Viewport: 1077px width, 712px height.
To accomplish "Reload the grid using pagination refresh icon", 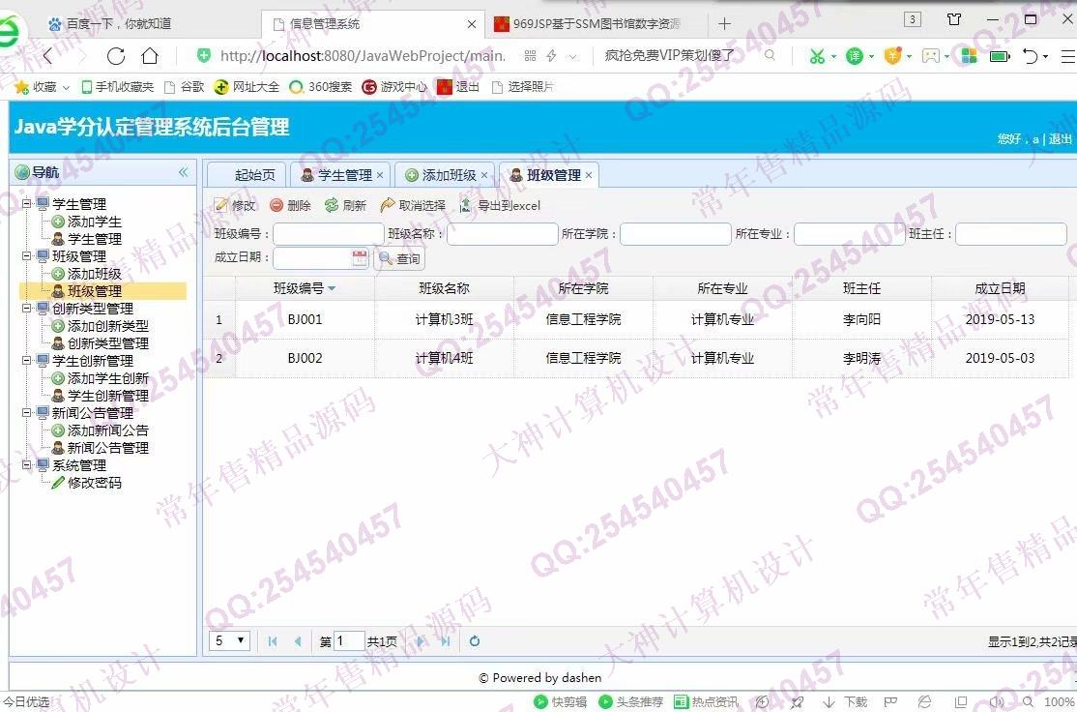I will pyautogui.click(x=475, y=641).
